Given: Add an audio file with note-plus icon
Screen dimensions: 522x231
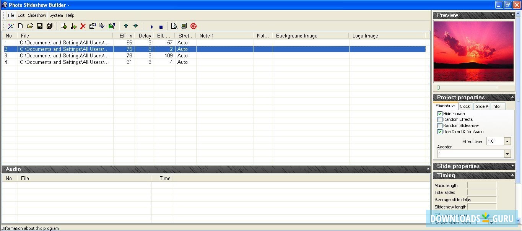Looking at the screenshot, I should coord(73,26).
